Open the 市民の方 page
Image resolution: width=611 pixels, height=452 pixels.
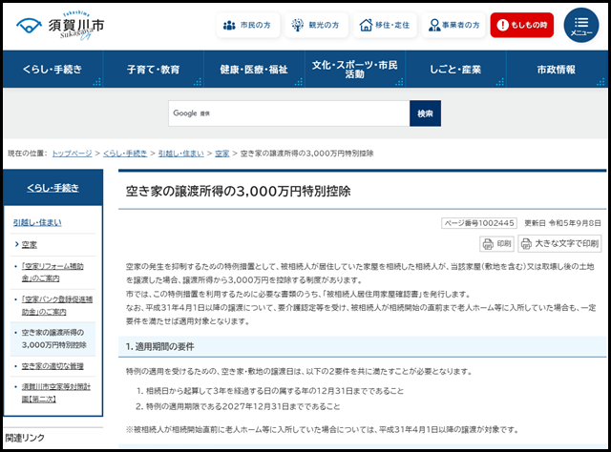pyautogui.click(x=248, y=26)
